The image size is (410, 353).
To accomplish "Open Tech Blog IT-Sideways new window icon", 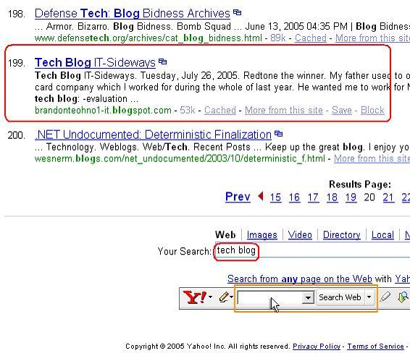I will pos(163,61).
